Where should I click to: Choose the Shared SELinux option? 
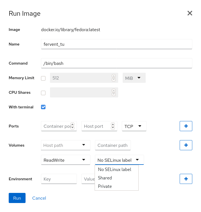coord(117,178)
